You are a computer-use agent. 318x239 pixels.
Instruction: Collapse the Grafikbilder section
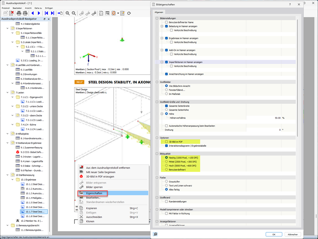point(157,82)
